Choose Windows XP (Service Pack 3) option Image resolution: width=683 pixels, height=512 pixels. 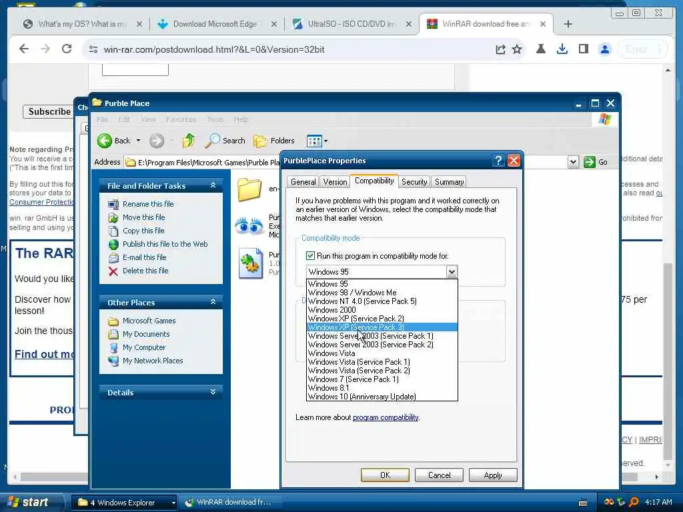pyautogui.click(x=382, y=327)
